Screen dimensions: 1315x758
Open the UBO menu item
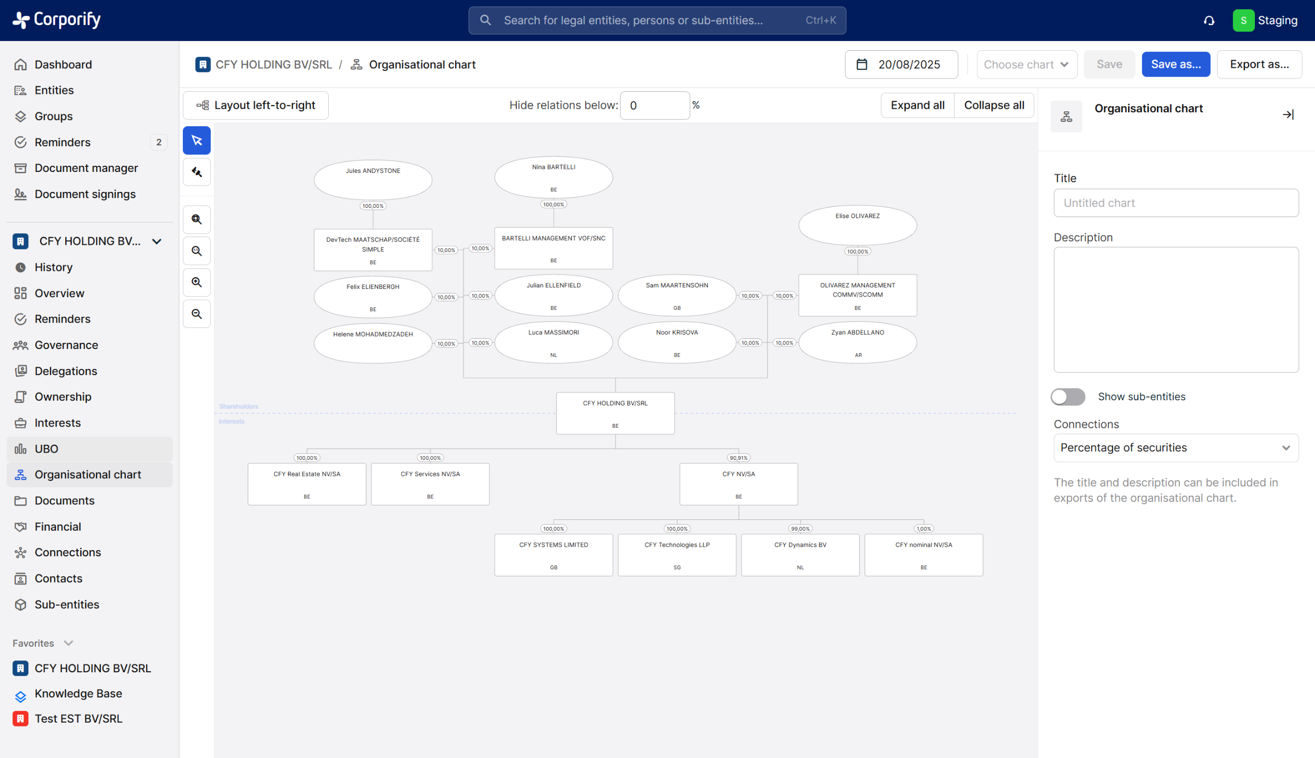click(x=46, y=449)
